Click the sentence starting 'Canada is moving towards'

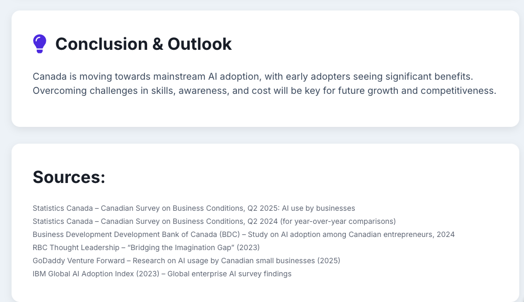point(253,76)
